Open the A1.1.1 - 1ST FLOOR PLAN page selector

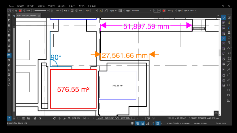coord(115,118)
